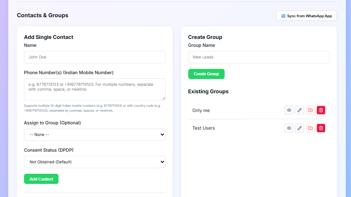Click the 'Assign to Group (Optional)' label
The height and width of the screenshot is (197, 351).
[52, 123]
